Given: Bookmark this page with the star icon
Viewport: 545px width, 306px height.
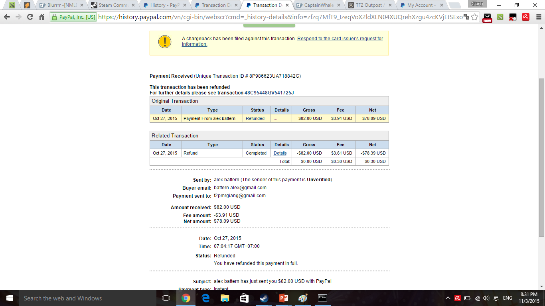Looking at the screenshot, I should 474,17.
